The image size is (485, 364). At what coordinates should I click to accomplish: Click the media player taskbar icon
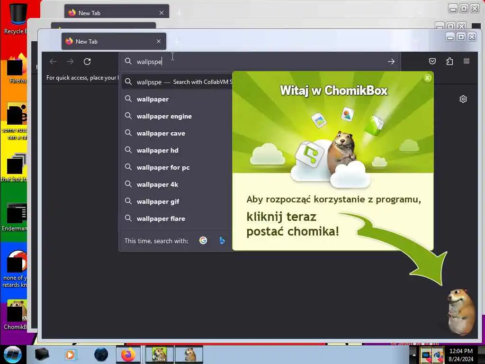70,355
